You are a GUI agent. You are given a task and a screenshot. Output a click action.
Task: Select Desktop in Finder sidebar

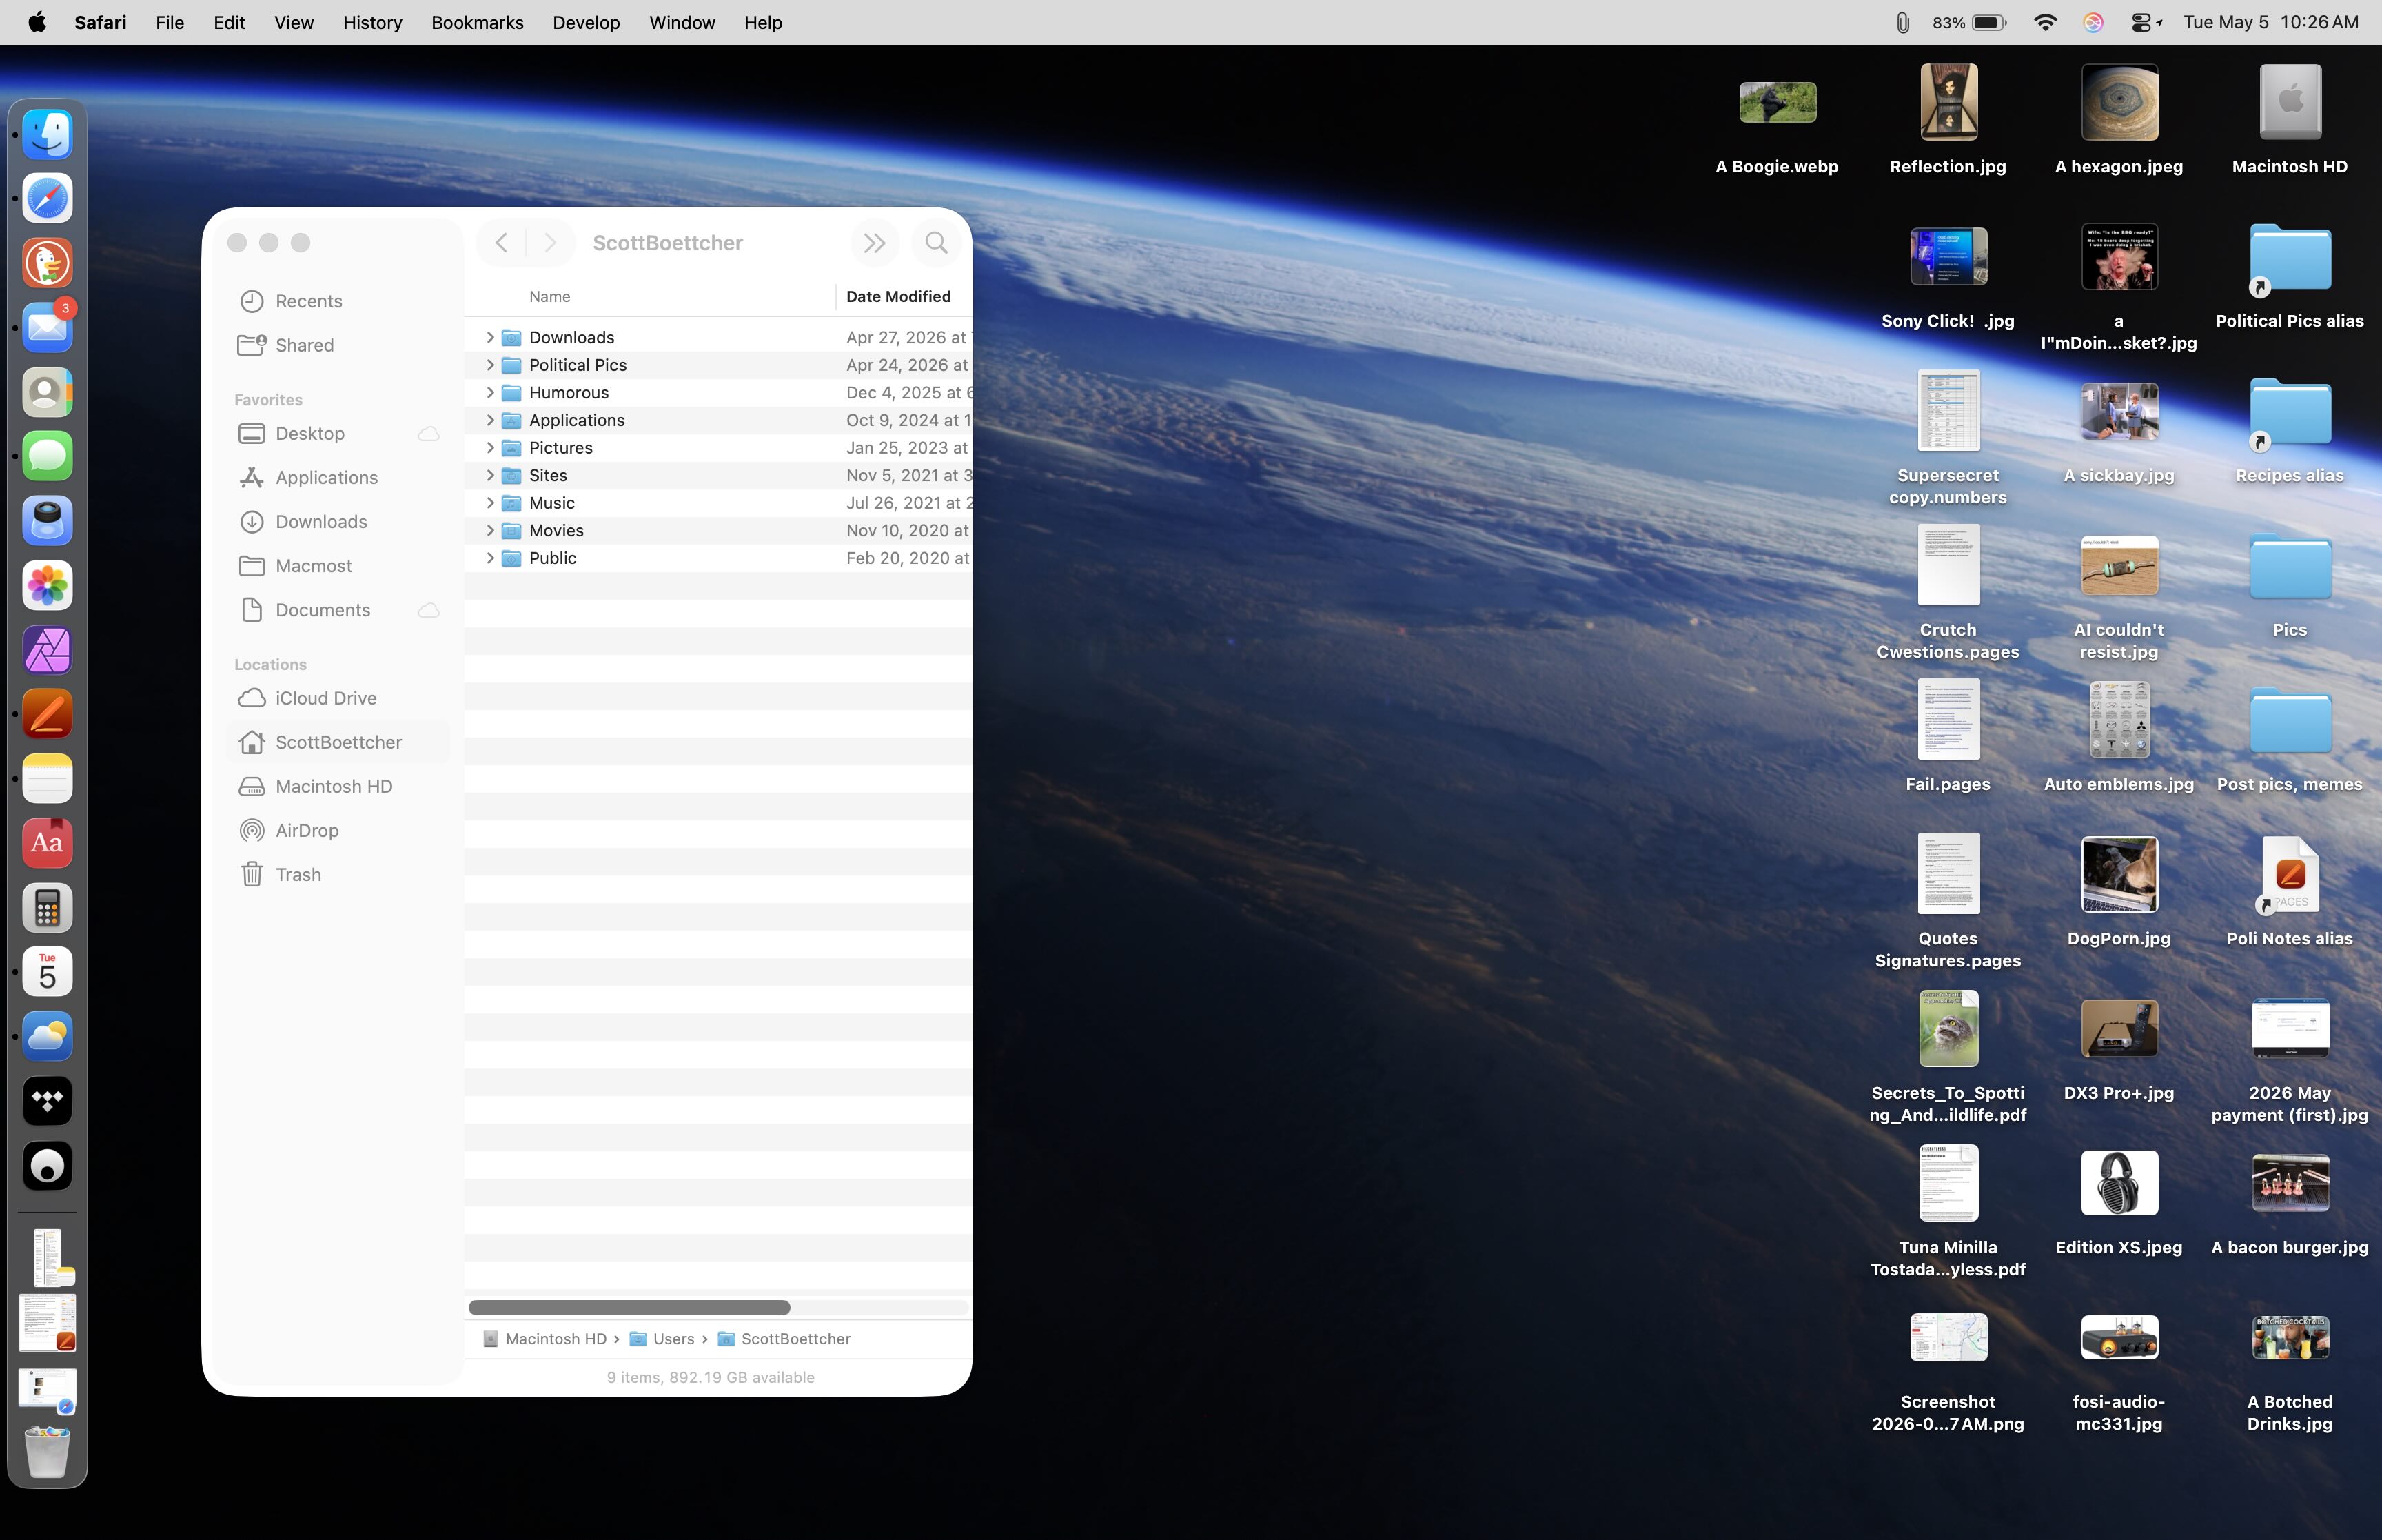tap(338, 433)
